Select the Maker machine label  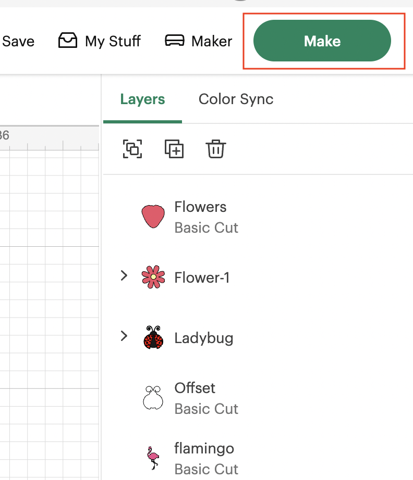[212, 41]
